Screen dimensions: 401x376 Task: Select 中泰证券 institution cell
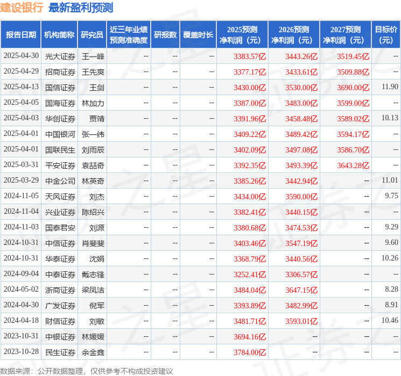tap(60, 274)
